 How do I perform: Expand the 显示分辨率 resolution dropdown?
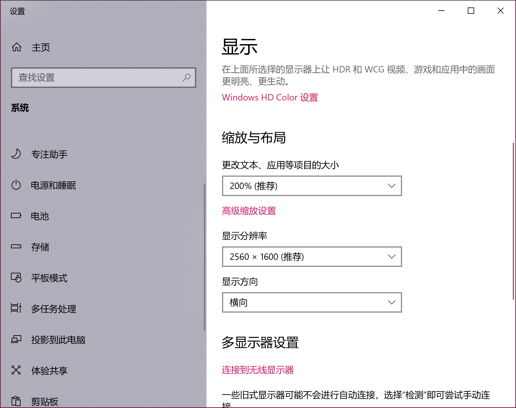[x=311, y=257]
